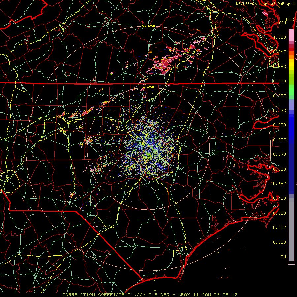This screenshot has width=297, height=297.
Task: Click the CORRELATION COEFFICIENT (CC) caption text
Action: [104, 295]
